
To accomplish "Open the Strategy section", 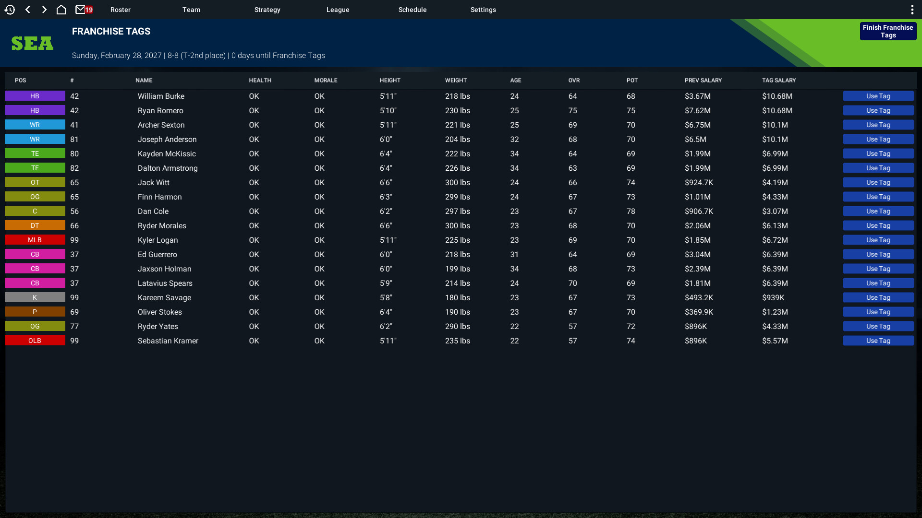I will pyautogui.click(x=267, y=9).
